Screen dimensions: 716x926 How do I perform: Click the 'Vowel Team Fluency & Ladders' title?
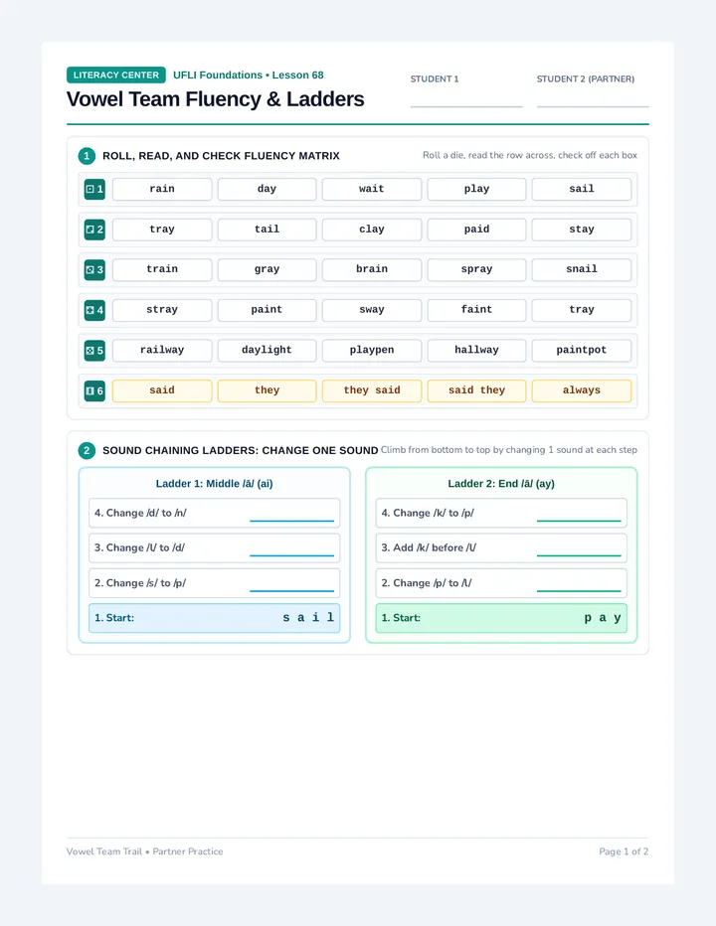pos(215,99)
